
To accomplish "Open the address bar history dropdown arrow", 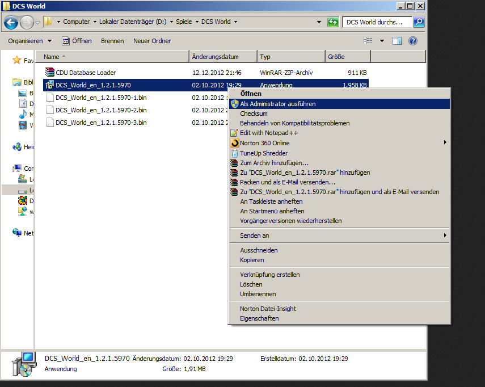I will (x=319, y=22).
